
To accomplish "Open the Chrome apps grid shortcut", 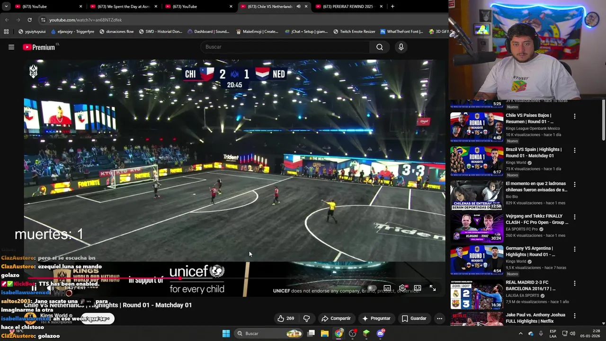I will click(x=6, y=32).
